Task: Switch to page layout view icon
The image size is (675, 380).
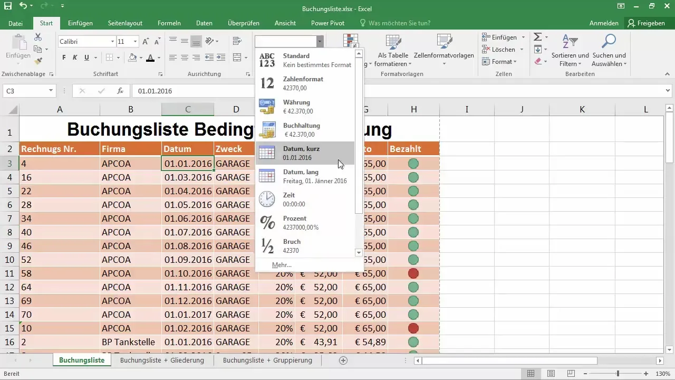Action: [551, 374]
